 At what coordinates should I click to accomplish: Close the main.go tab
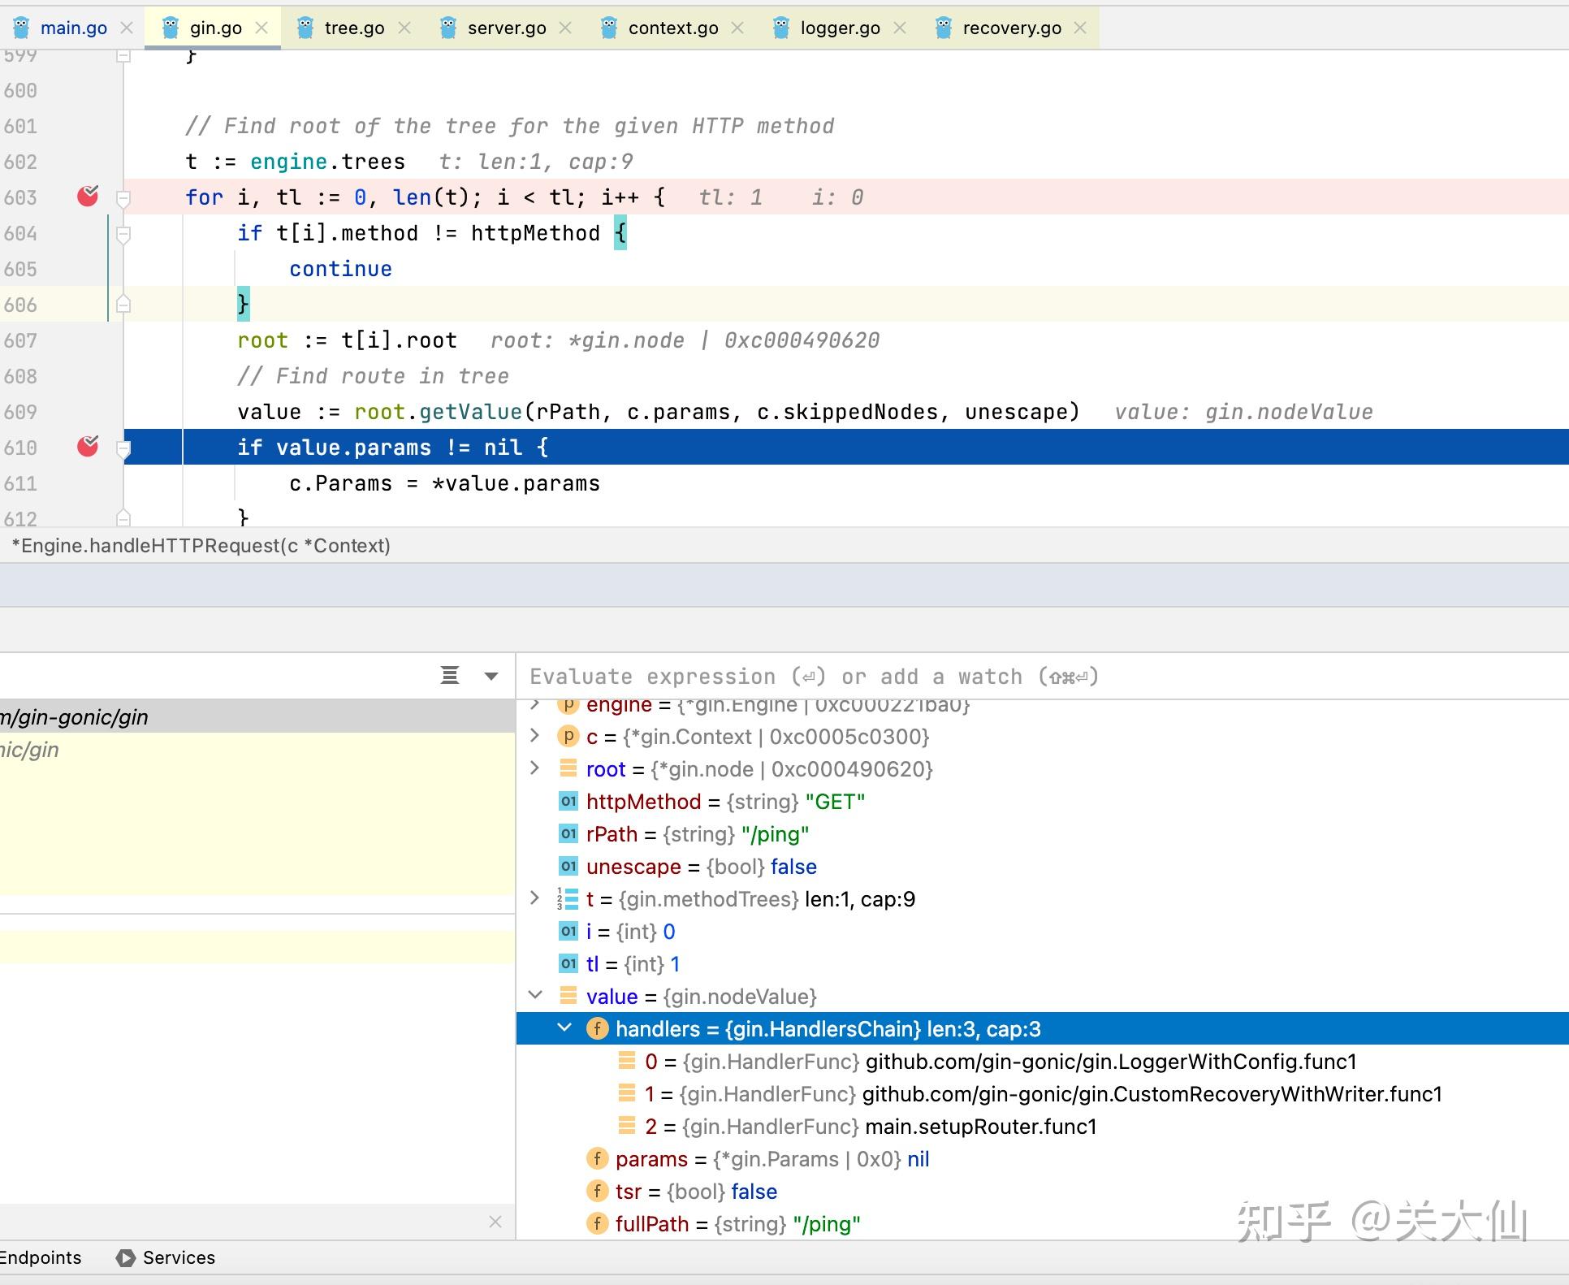(127, 28)
